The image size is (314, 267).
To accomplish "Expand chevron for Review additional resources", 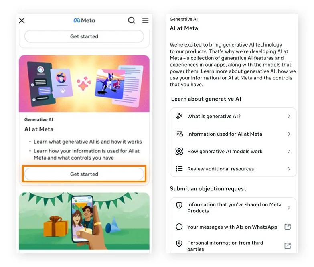I will 289,169.
